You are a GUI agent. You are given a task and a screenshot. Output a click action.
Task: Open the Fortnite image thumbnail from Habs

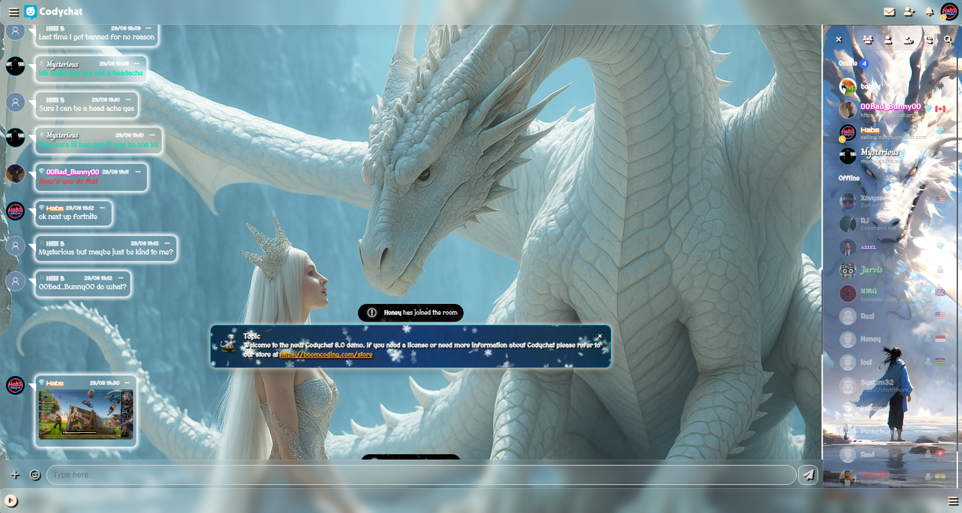[86, 414]
